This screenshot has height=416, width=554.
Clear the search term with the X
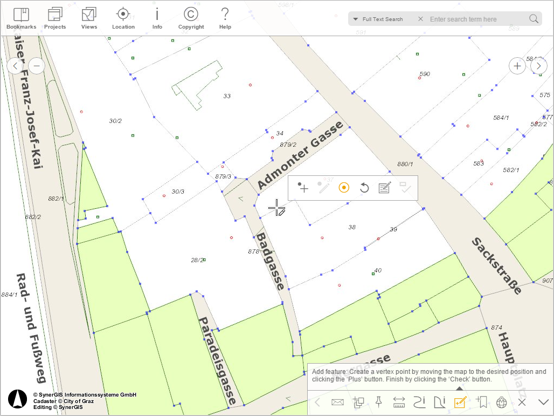420,18
